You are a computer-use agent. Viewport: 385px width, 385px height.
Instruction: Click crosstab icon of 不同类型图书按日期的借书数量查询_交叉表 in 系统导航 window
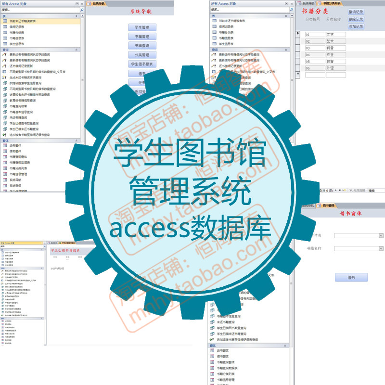tap(4, 72)
